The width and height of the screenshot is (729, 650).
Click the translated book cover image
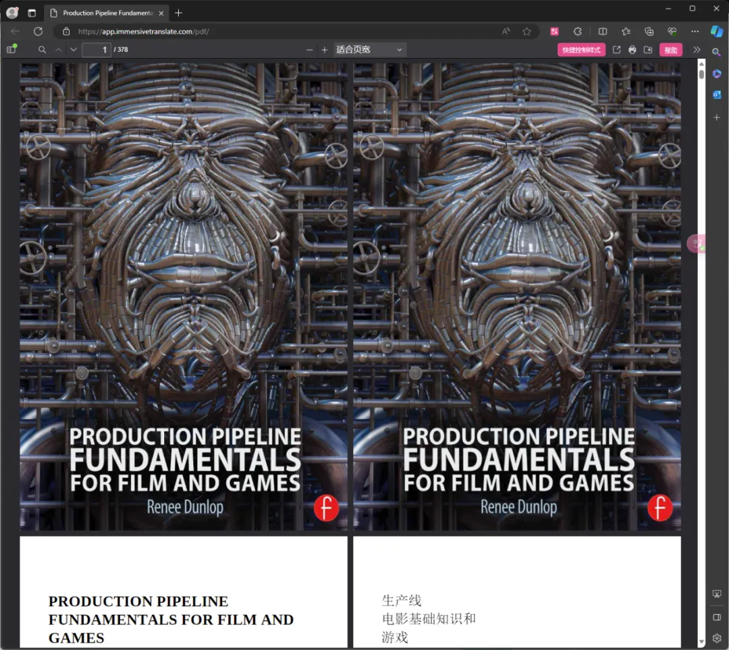pos(517,297)
